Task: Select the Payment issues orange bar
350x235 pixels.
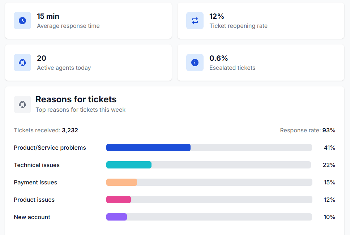Action: [121, 182]
